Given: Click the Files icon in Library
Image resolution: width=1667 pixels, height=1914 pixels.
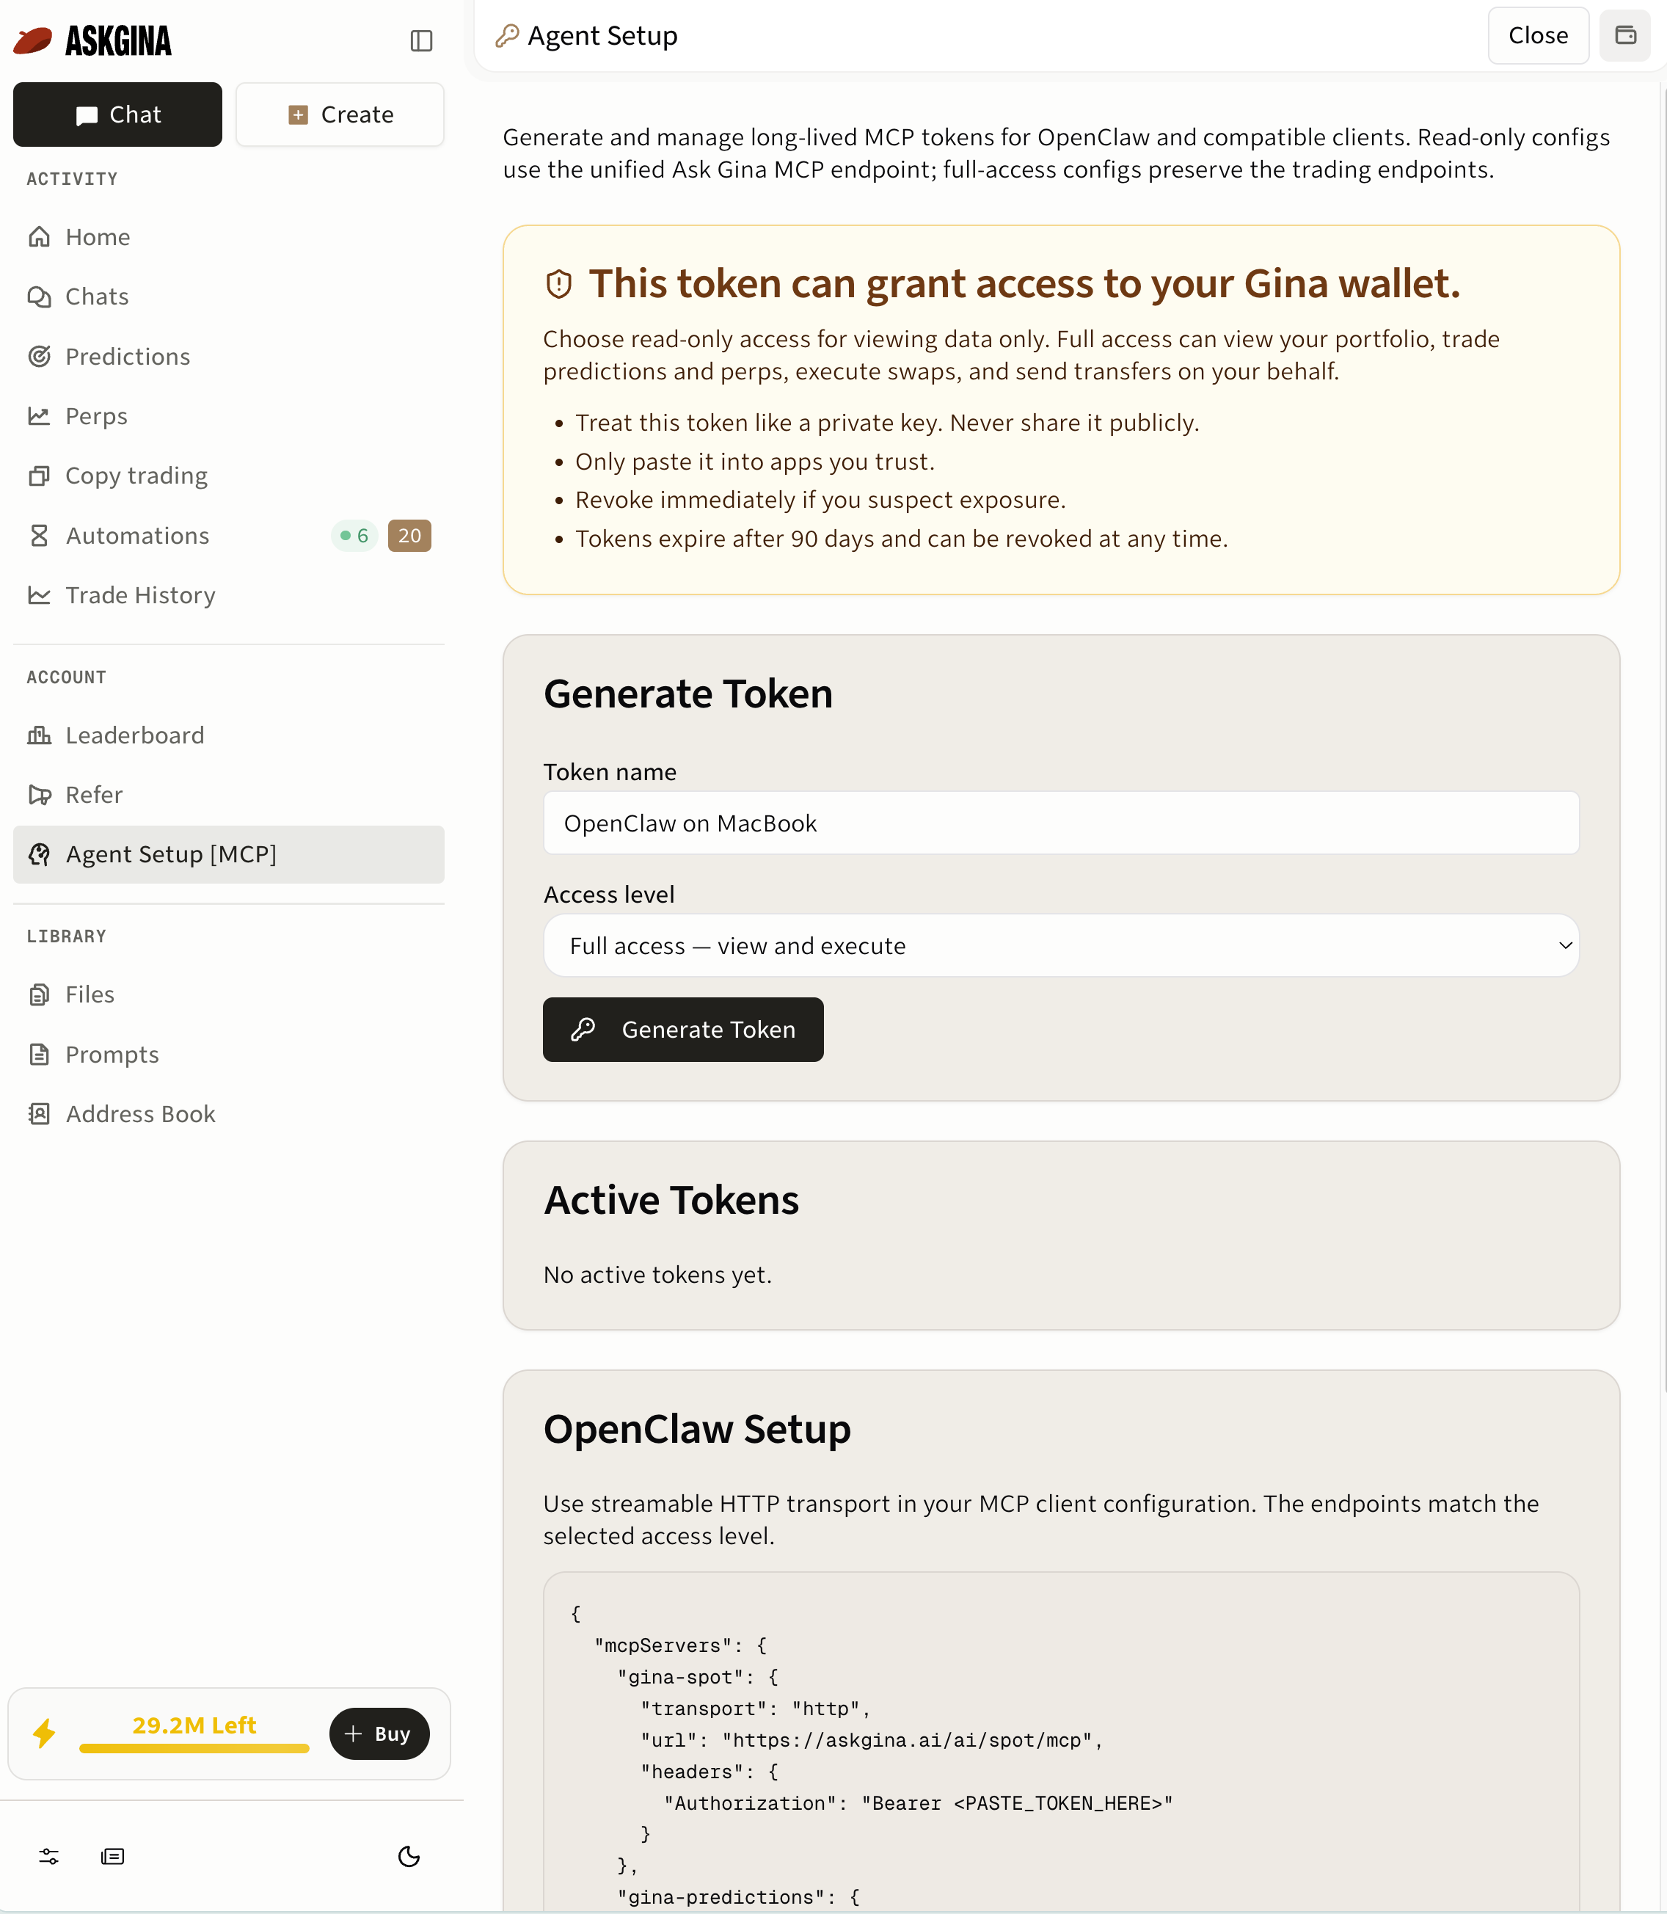Looking at the screenshot, I should point(39,994).
